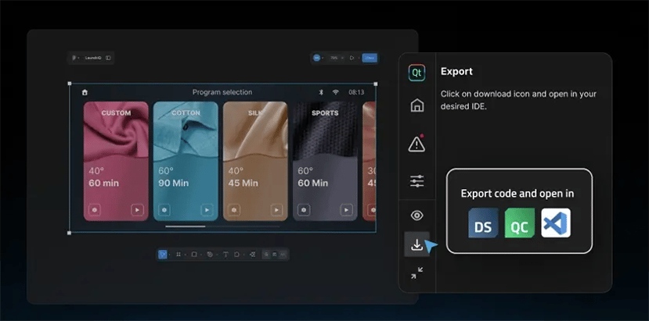Screen dimensions: 649x321
Task: Click the cube icon on the COTTON card
Action: coord(164,210)
